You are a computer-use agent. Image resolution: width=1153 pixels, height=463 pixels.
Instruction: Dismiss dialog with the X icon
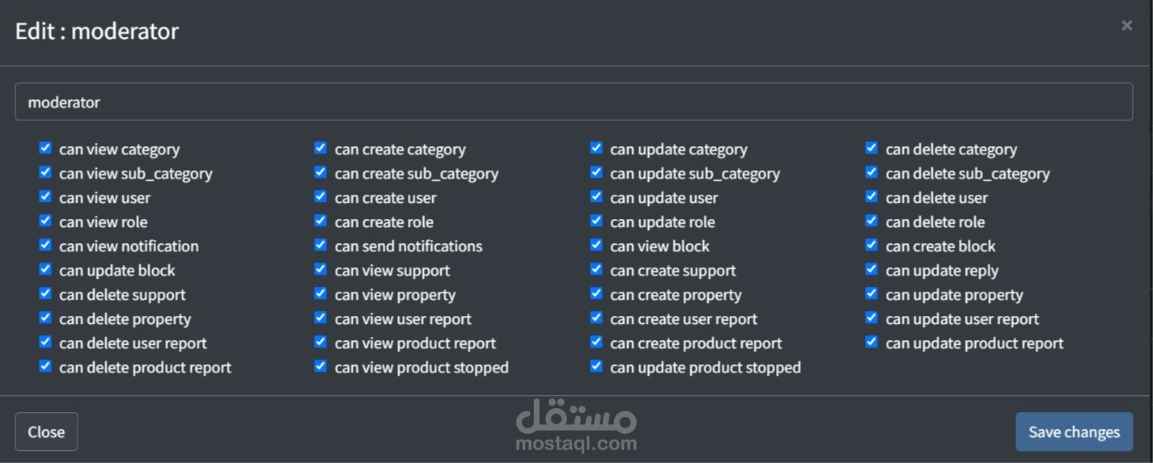coord(1126,26)
